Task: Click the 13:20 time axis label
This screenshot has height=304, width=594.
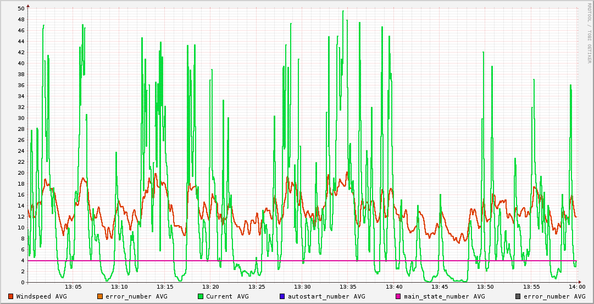Action: click(210, 287)
